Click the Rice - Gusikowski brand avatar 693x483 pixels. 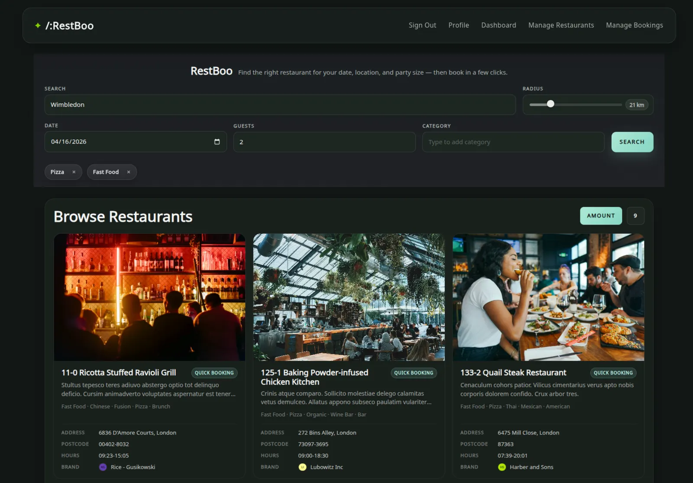coord(103,467)
